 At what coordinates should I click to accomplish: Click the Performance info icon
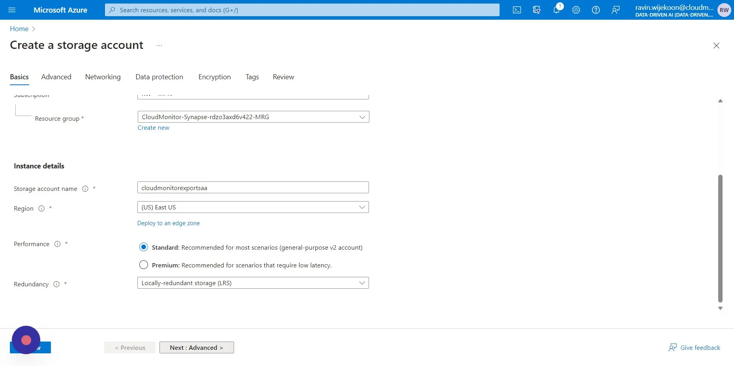point(57,244)
